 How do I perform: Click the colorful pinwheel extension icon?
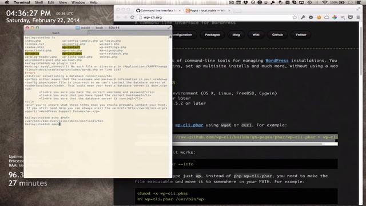pos(335,17)
